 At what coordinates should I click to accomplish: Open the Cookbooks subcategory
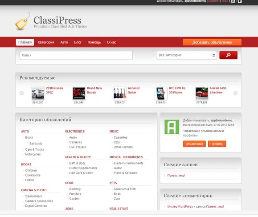[33, 175]
